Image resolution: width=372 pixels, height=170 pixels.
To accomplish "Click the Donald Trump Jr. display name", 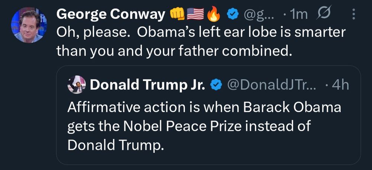I will 147,85.
